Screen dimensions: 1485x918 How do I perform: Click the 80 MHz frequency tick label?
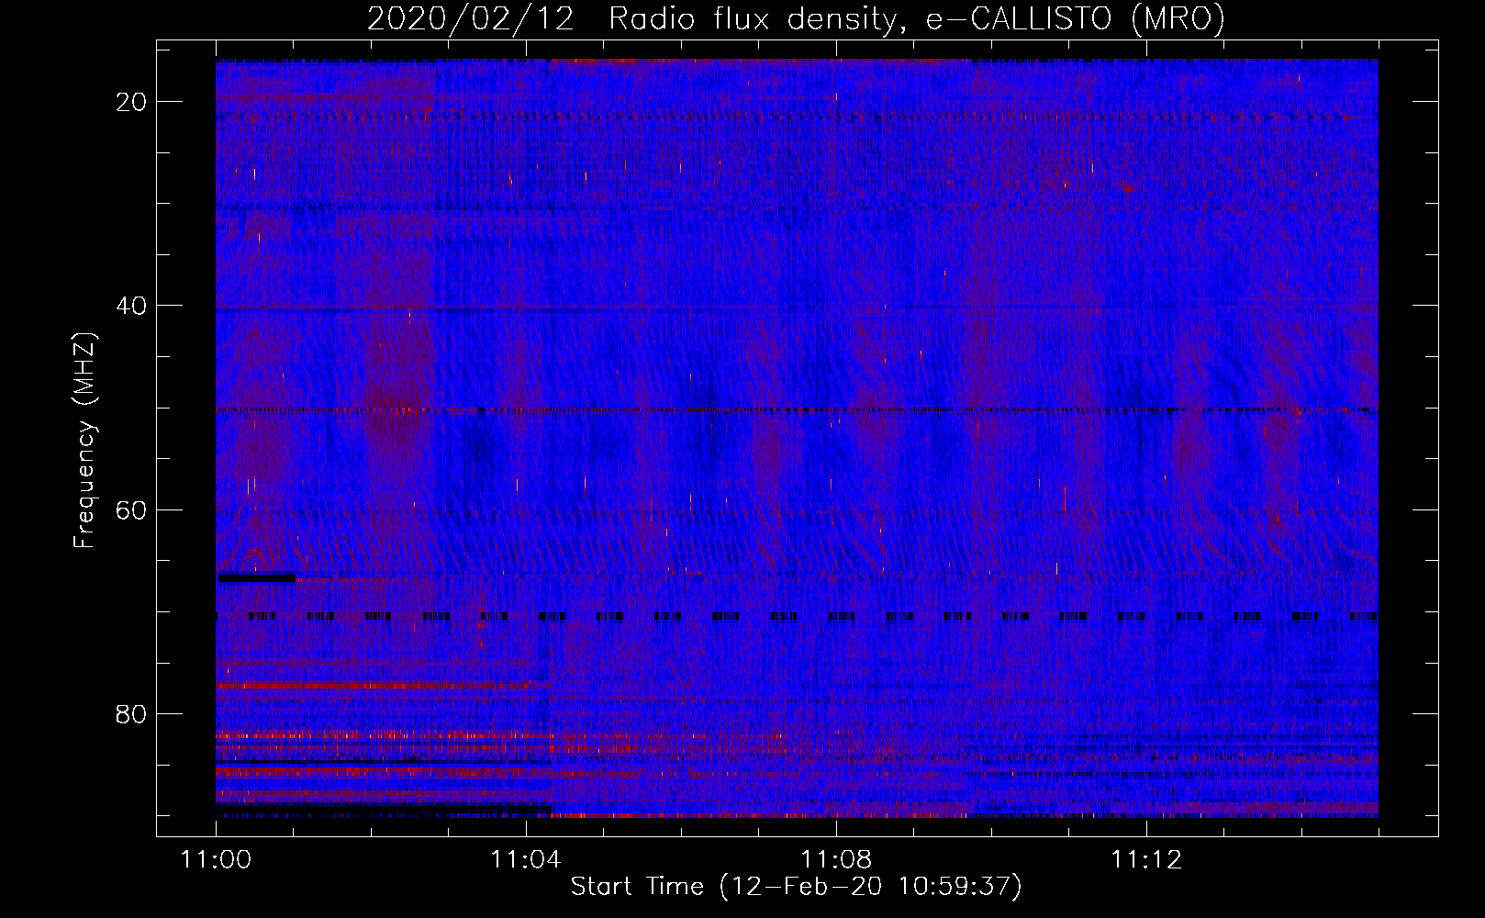(132, 713)
